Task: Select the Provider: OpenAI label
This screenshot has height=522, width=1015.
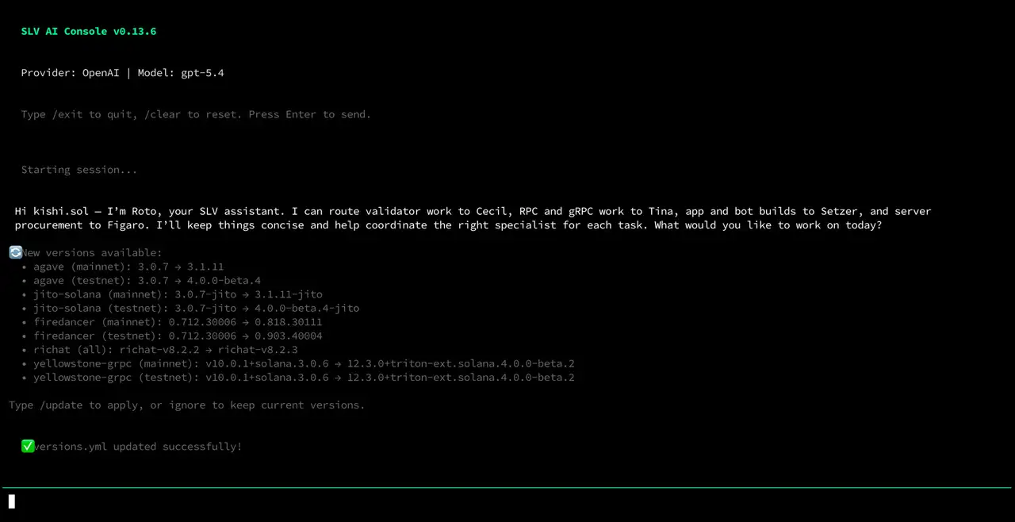Action: point(71,72)
